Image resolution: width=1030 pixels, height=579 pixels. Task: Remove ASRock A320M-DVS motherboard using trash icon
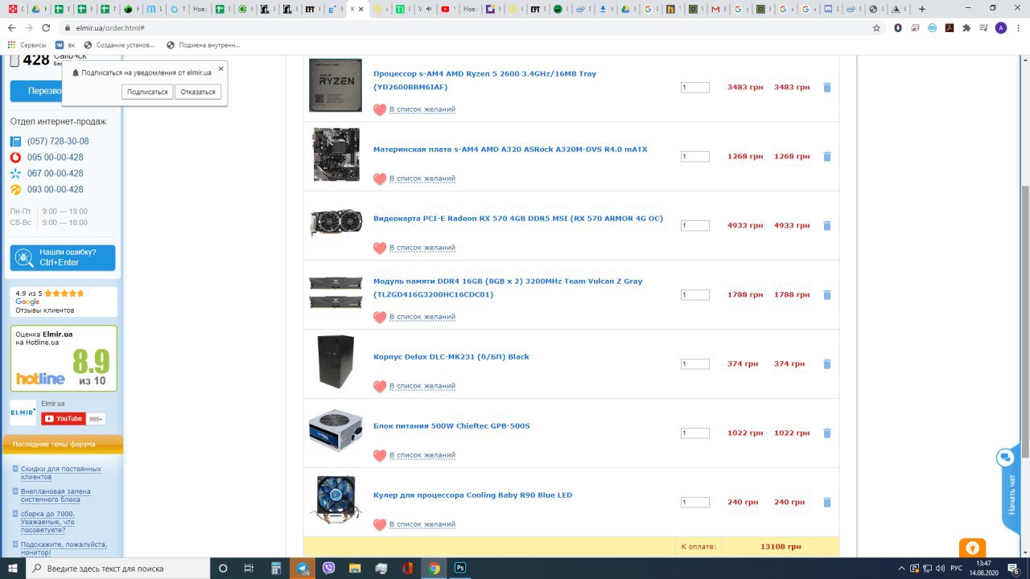[x=826, y=157]
